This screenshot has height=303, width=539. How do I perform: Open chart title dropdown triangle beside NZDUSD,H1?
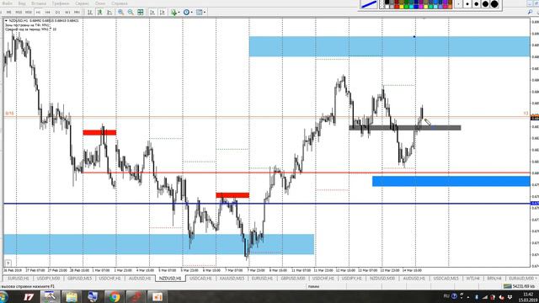[x=6, y=20]
